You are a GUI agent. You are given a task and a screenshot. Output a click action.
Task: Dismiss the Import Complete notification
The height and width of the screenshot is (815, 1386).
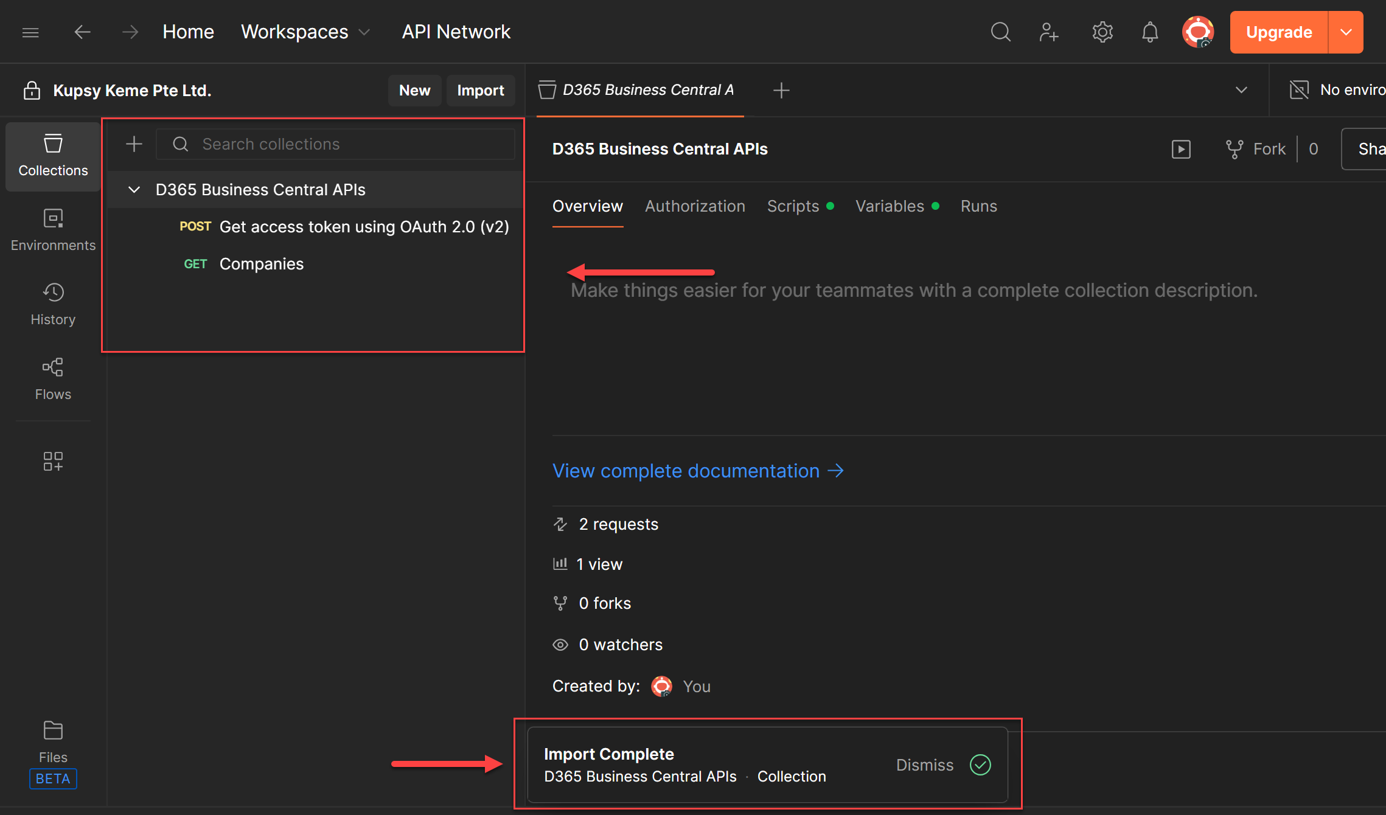924,765
